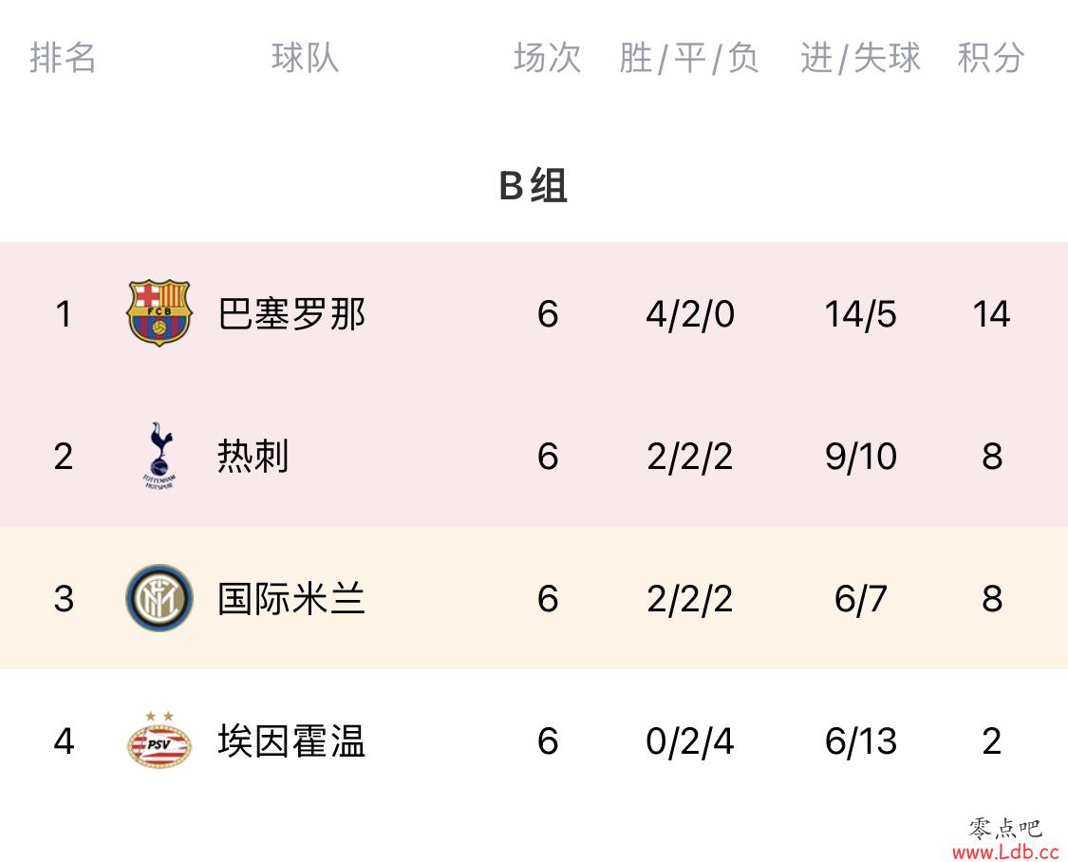The image size is (1068, 862).
Task: Click the Tottenham Hotspur cockerel logo
Action: [159, 456]
